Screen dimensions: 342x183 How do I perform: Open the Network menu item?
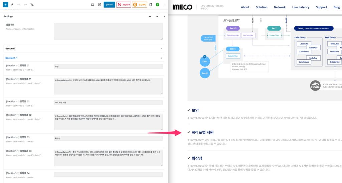(280, 7)
